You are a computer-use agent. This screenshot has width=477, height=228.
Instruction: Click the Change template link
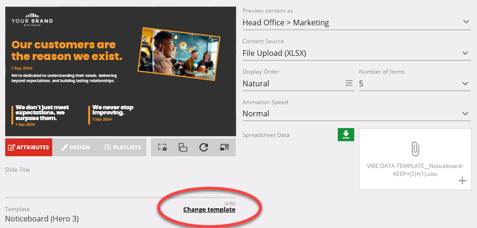pyautogui.click(x=209, y=210)
